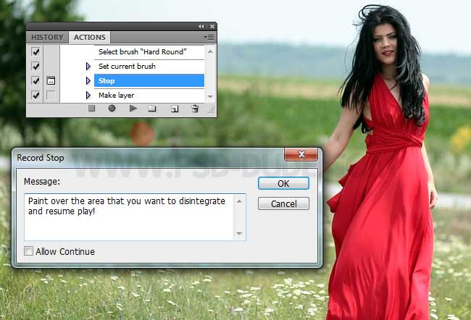Expand the Make layer step
Viewport: 471px width, 320px height.
tap(88, 95)
